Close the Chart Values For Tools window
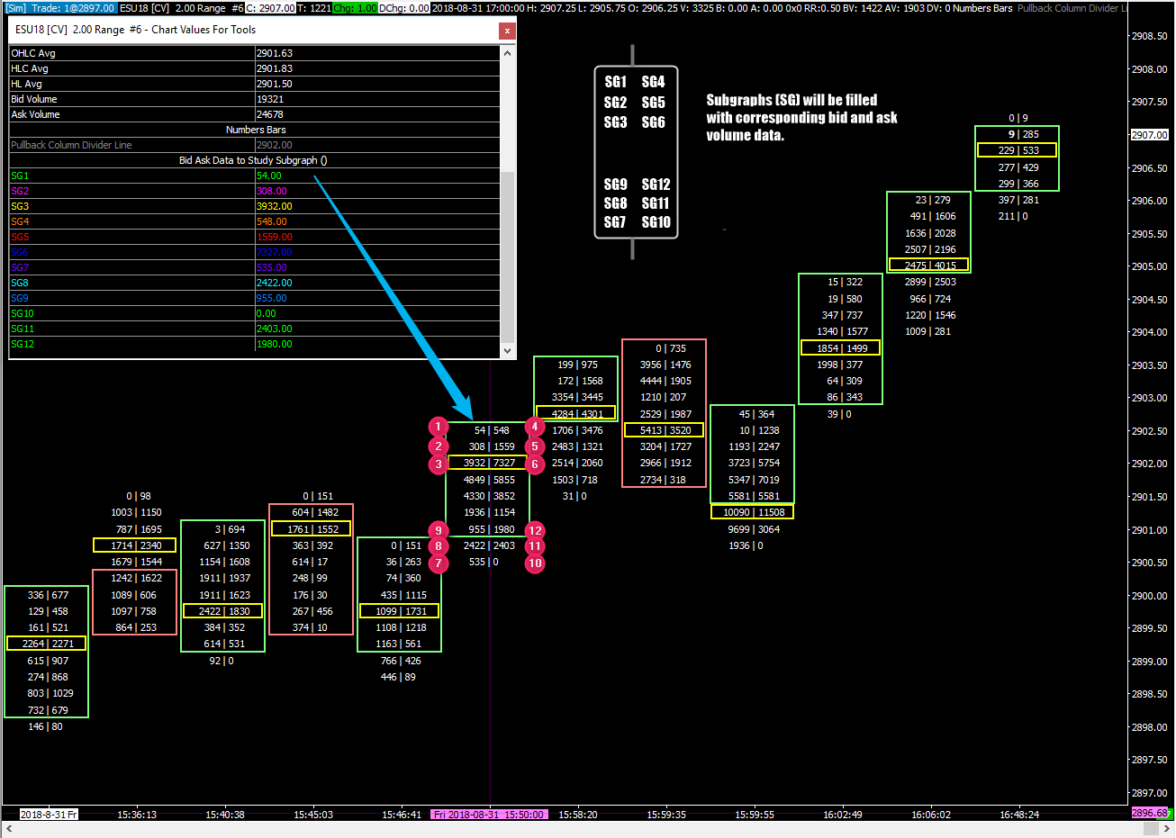The width and height of the screenshot is (1176, 838). click(507, 31)
